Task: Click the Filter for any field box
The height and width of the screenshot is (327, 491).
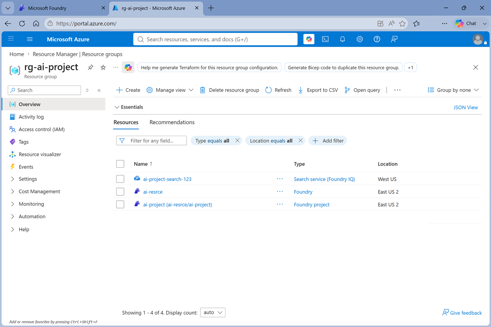Action: [x=151, y=141]
